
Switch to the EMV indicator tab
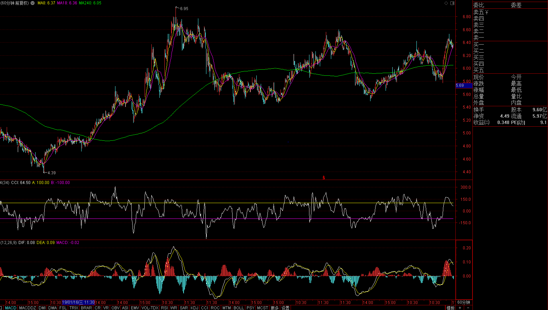[135, 308]
